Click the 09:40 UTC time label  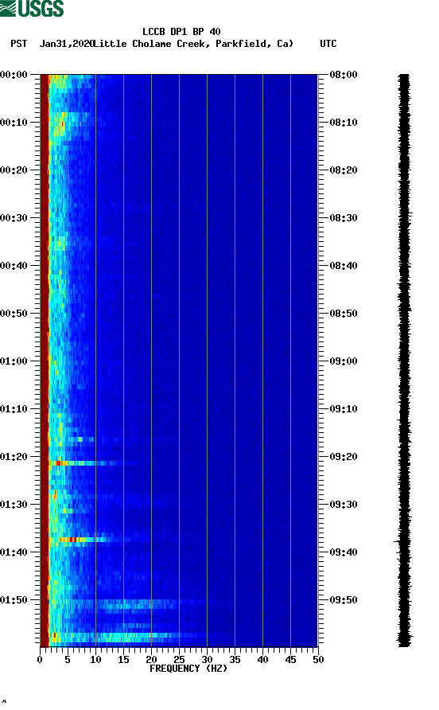click(344, 552)
